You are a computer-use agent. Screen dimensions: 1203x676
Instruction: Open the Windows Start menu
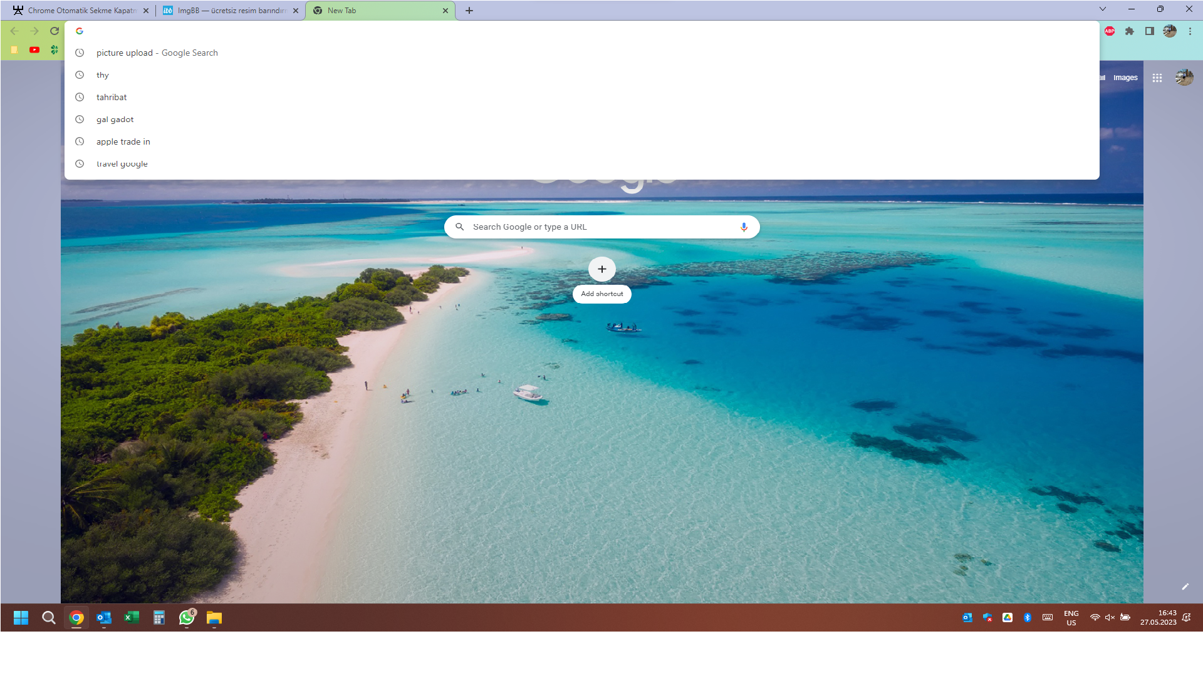(21, 618)
